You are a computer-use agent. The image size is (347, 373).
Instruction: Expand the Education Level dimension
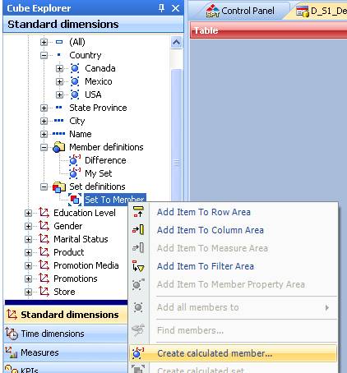(x=28, y=213)
